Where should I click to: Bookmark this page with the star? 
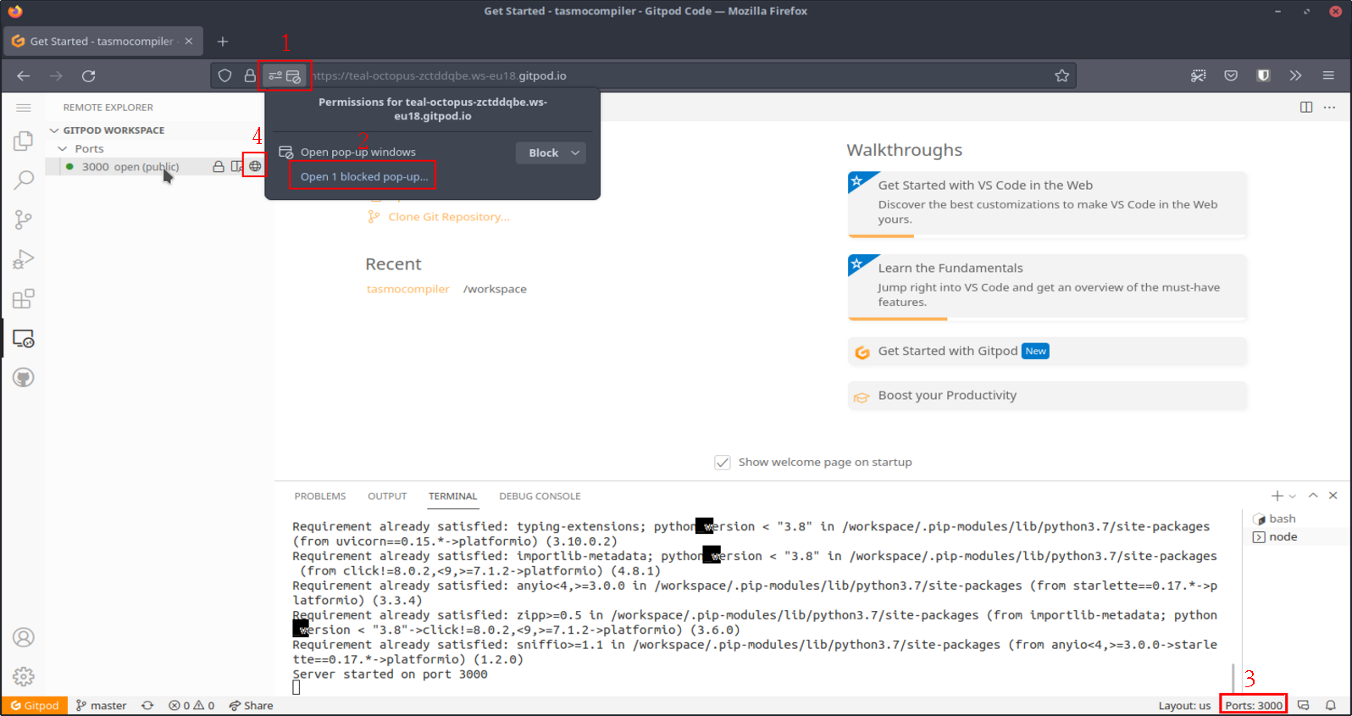pyautogui.click(x=1061, y=75)
